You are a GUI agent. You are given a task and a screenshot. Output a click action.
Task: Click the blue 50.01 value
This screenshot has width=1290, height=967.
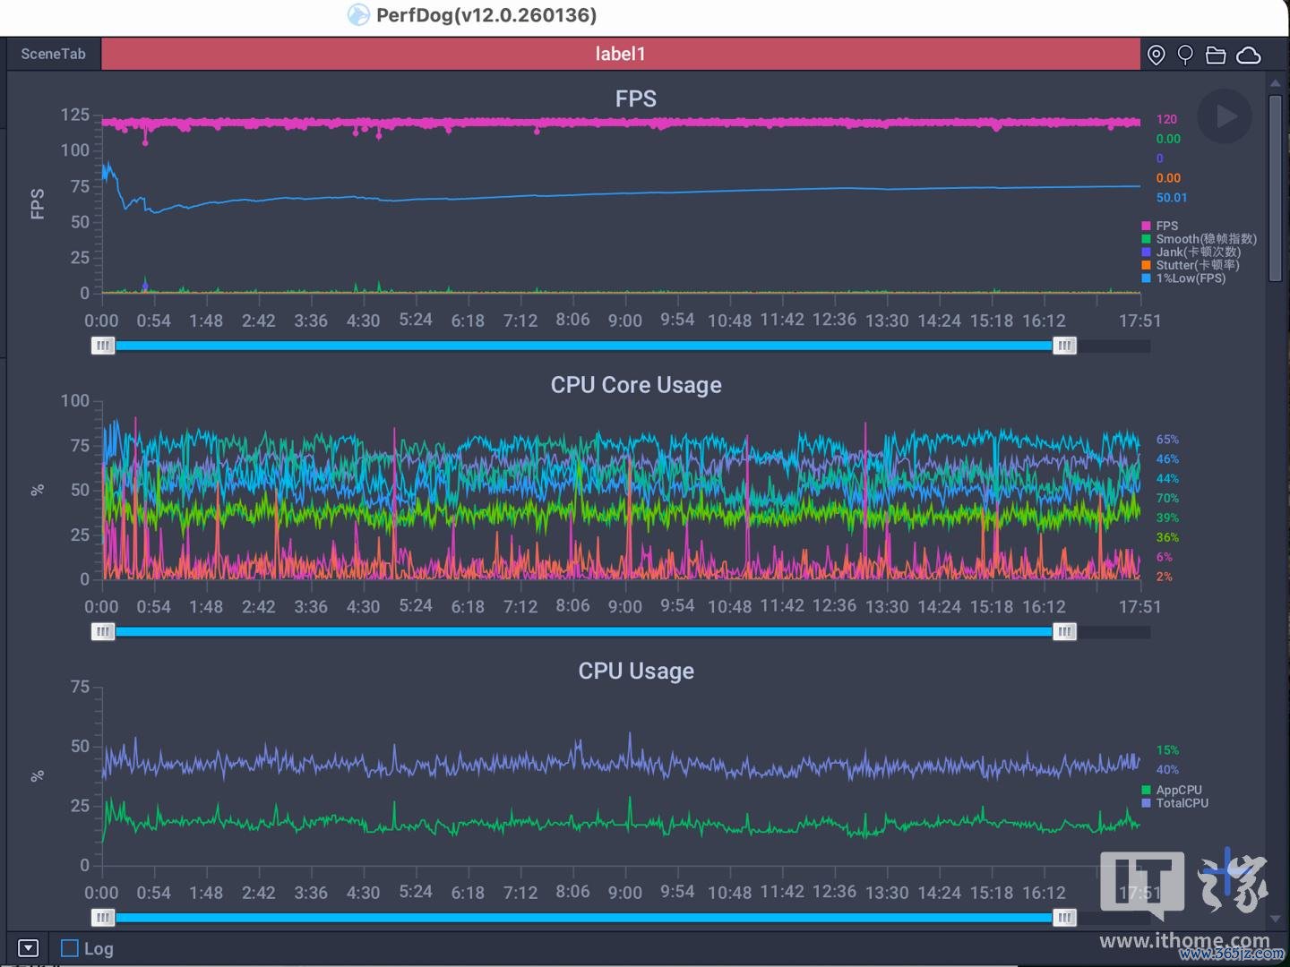click(1172, 198)
